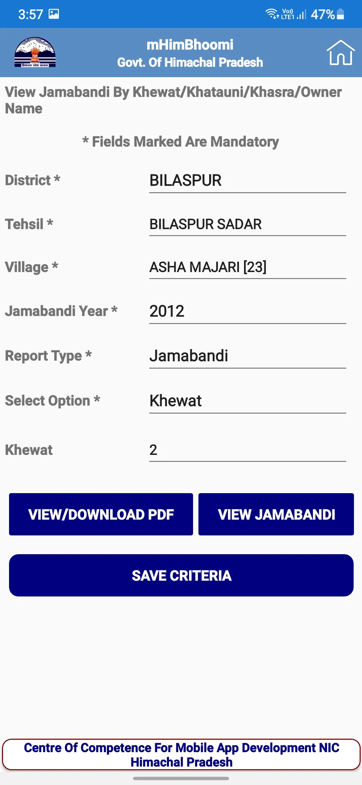Open the Report Type dropdown
362x785 pixels.
click(247, 356)
